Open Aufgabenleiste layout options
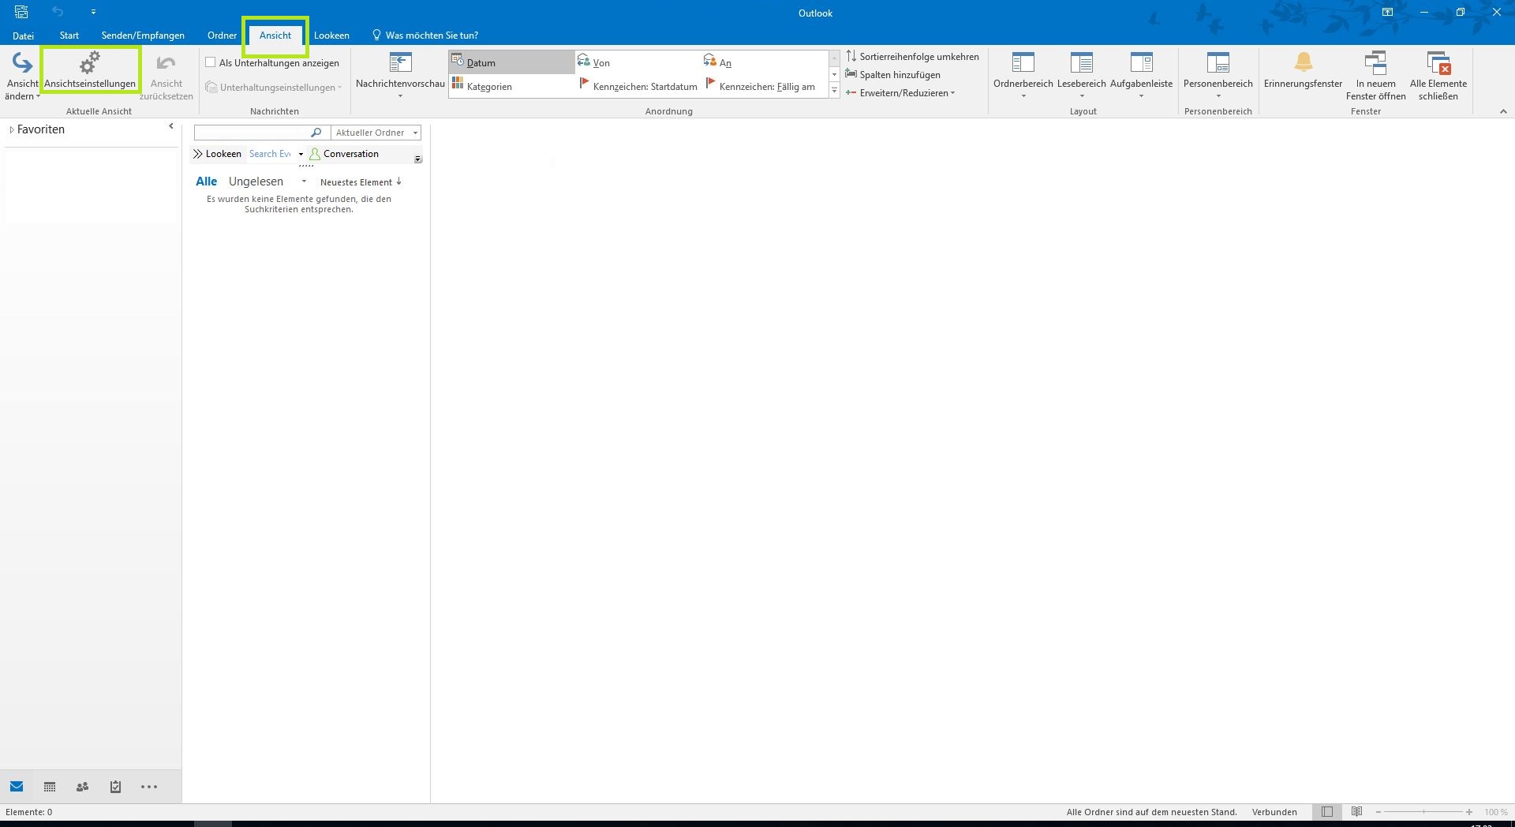The width and height of the screenshot is (1515, 827). point(1141,76)
